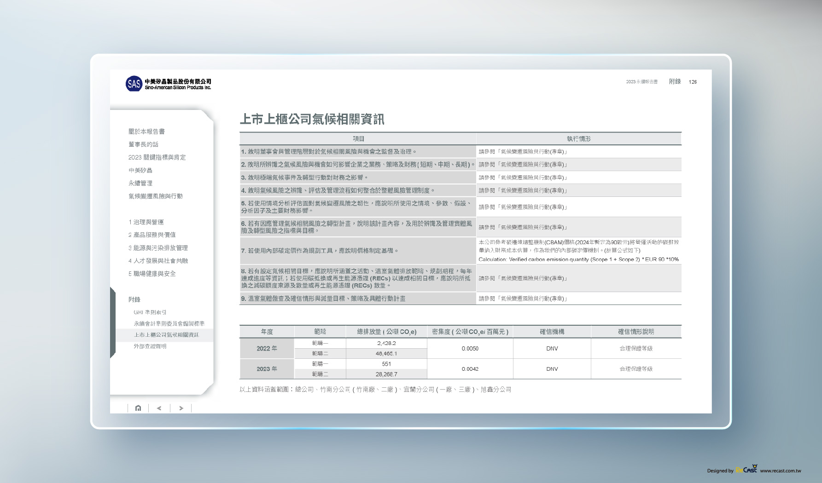The width and height of the screenshot is (822, 483).
Task: Click page number 126 in header
Action: 693,82
